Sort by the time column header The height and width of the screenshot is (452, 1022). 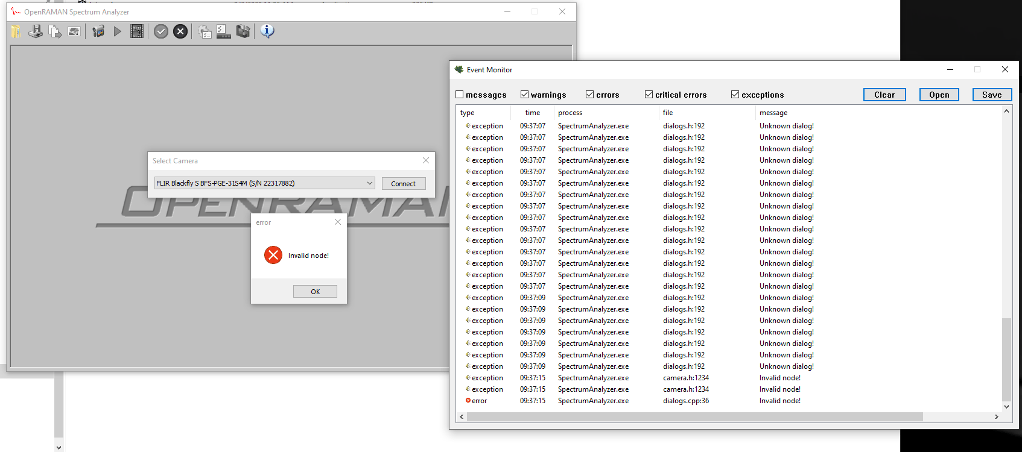(x=532, y=113)
